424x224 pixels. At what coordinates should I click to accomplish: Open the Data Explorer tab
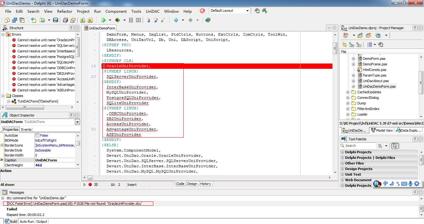coord(408,130)
